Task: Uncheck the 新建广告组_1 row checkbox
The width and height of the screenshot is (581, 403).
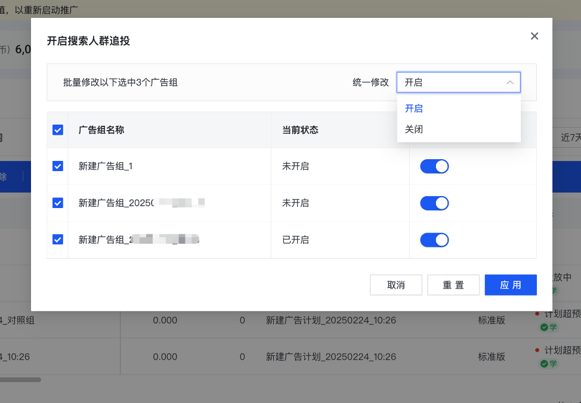Action: click(57, 166)
